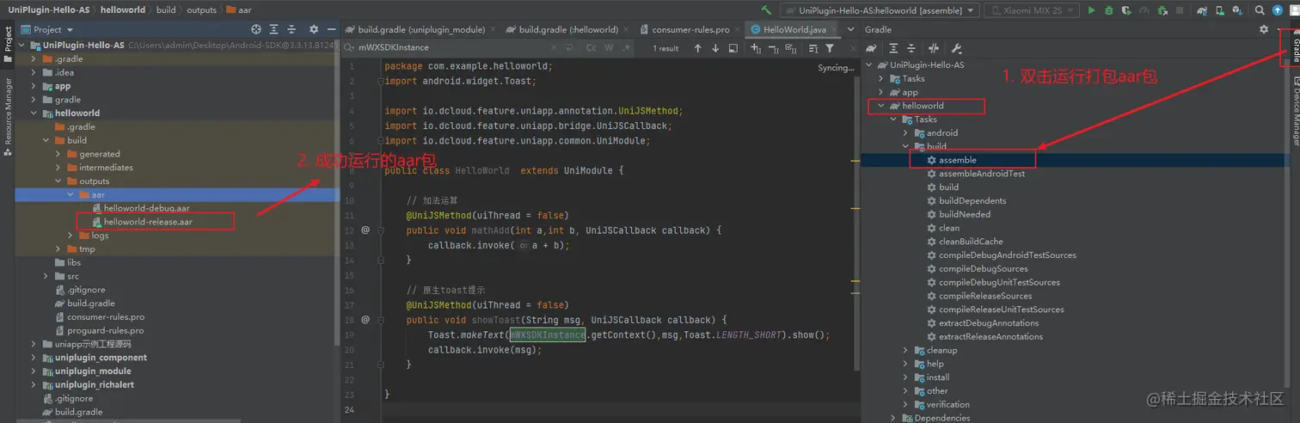This screenshot has height=423, width=1300.
Task: Jump to next search occurrence arrow
Action: (x=715, y=48)
